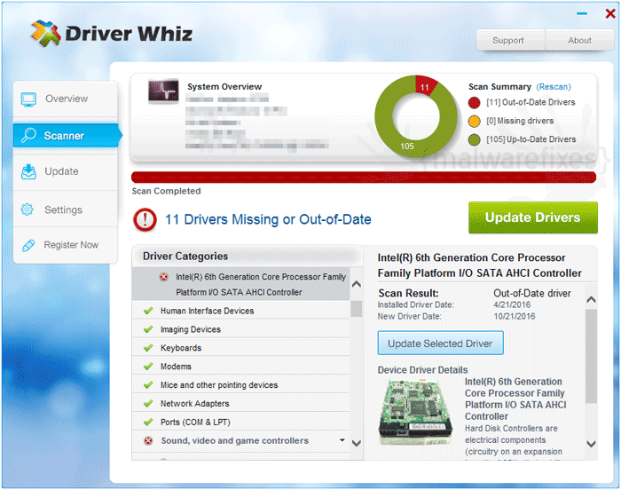
Task: Click green checkmark beside Mice and other pointing devices
Action: pos(148,385)
